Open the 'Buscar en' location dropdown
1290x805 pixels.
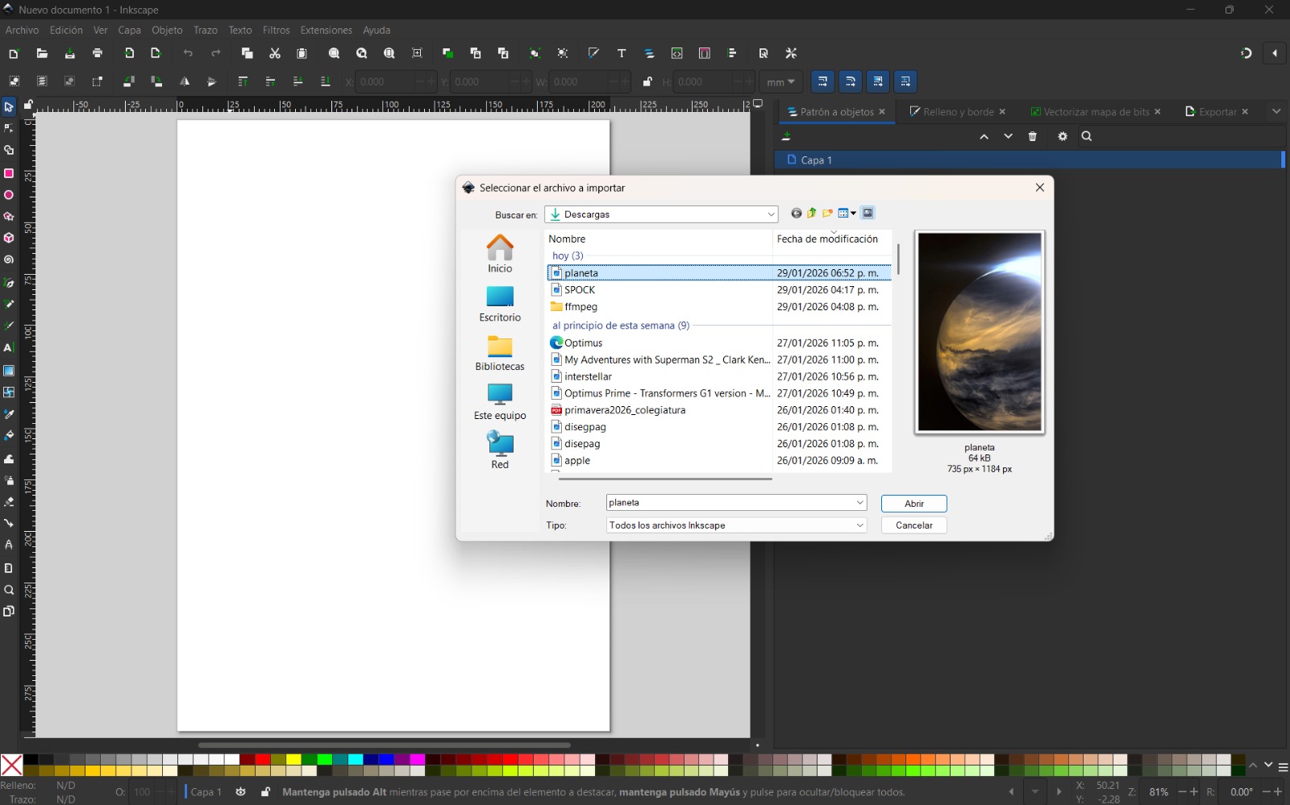[x=771, y=214]
